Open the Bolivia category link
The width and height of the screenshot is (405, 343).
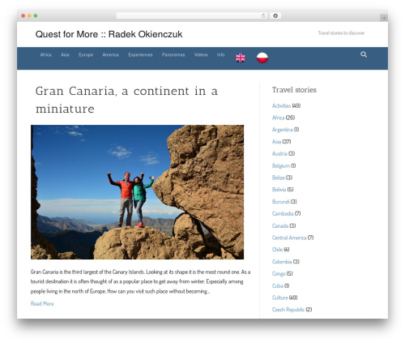tap(279, 190)
